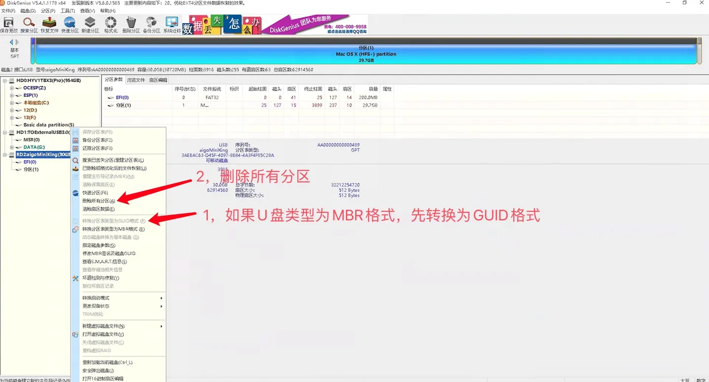Select the 搜索分区 magnifier toolbar icon
Image resolution: width=709 pixels, height=382 pixels.
tap(28, 23)
